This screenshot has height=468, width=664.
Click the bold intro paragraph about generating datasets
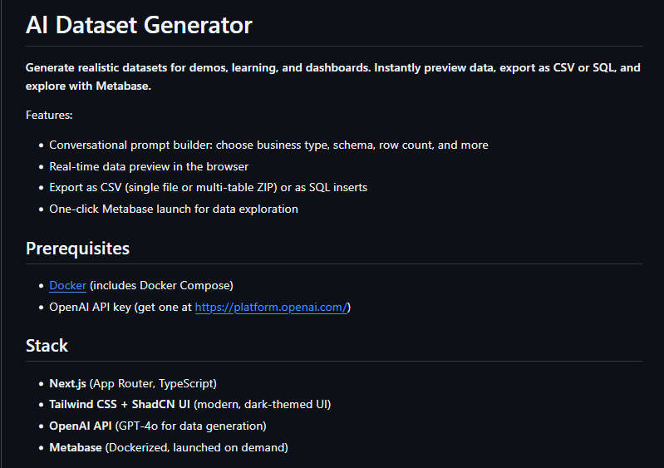[333, 76]
